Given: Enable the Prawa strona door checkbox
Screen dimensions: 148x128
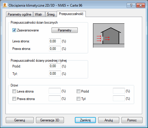Looking at the screenshot, I should [14, 99].
